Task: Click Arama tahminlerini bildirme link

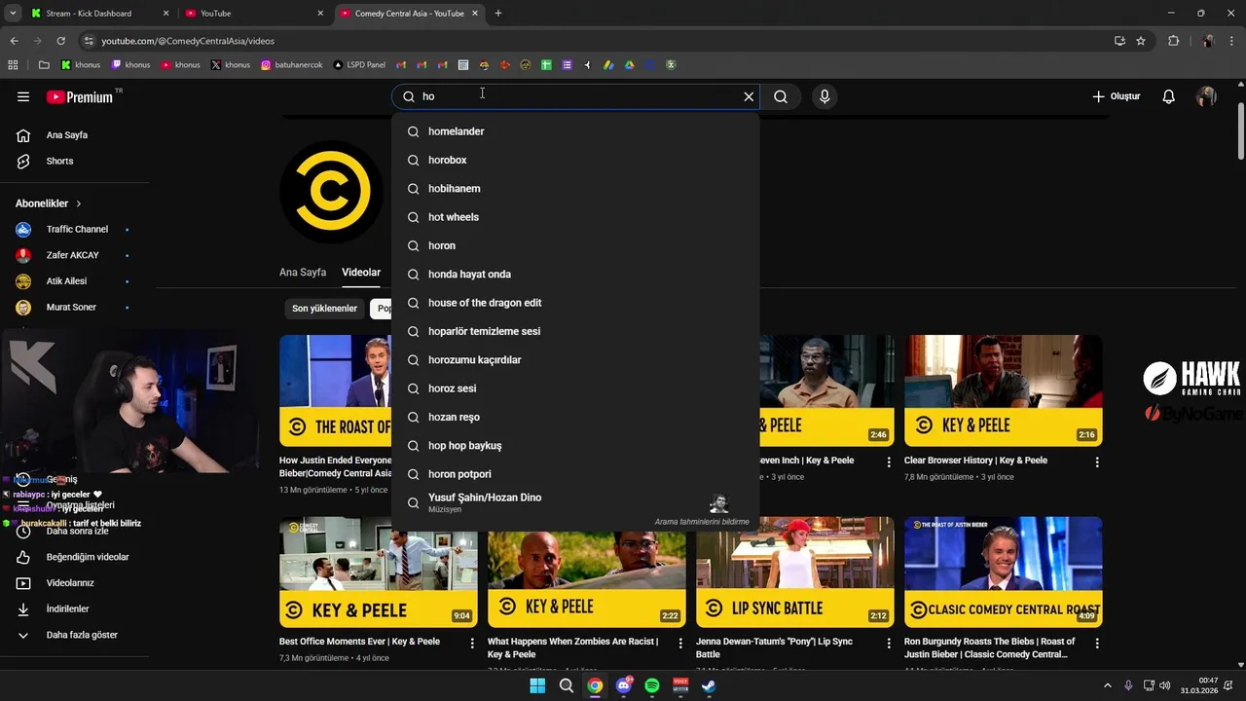Action: [702, 522]
